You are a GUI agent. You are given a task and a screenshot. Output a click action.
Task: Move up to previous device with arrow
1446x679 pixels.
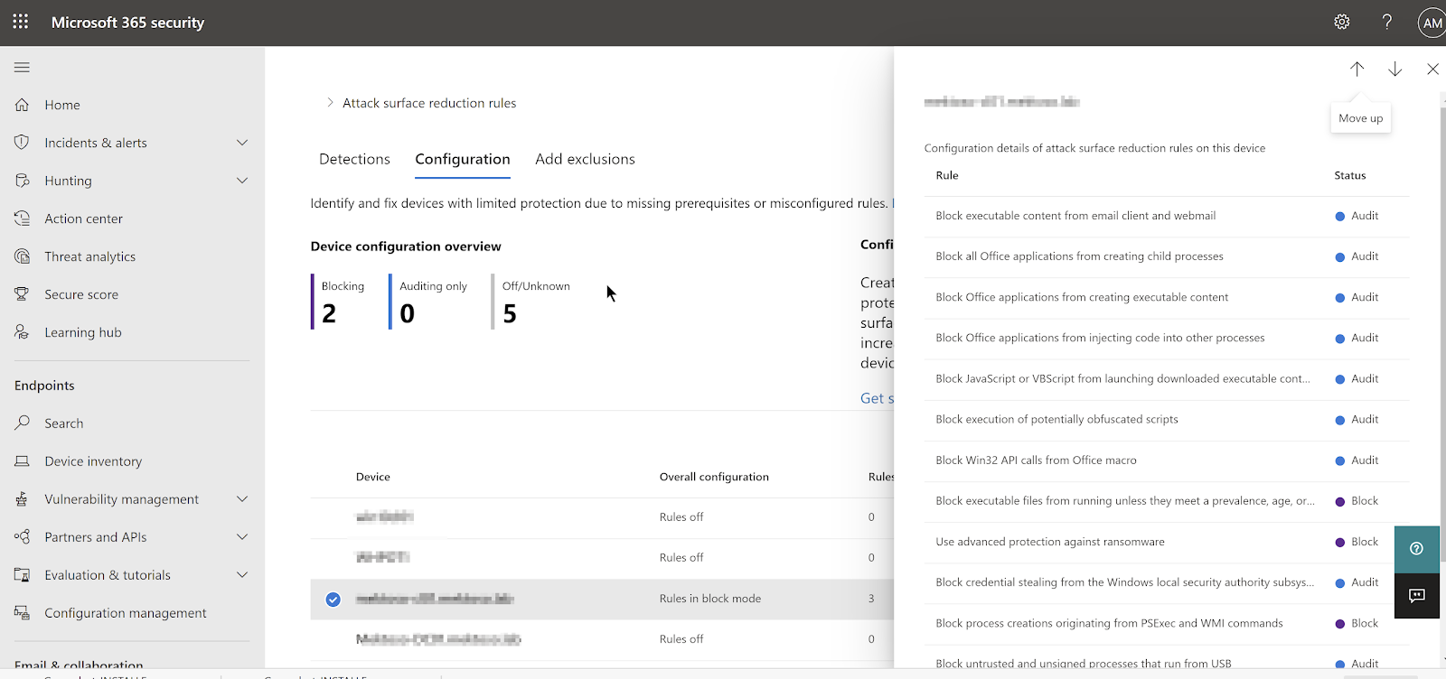point(1357,69)
